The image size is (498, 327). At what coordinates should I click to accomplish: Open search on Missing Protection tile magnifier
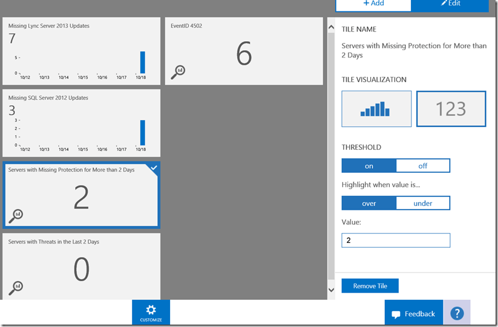[16, 215]
